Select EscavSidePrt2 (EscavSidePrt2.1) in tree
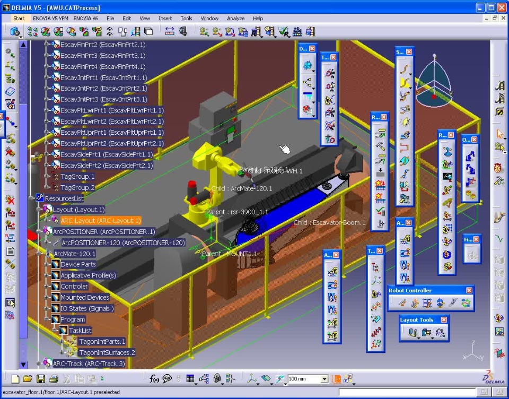 107,166
